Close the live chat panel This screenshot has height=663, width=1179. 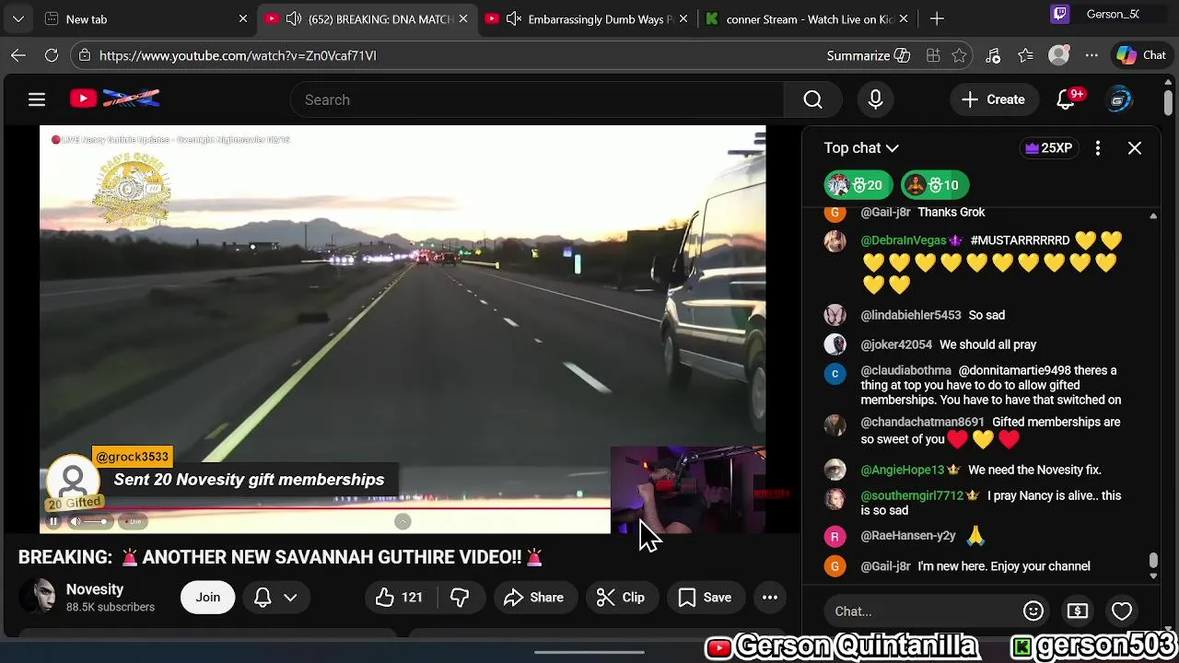[x=1135, y=148]
